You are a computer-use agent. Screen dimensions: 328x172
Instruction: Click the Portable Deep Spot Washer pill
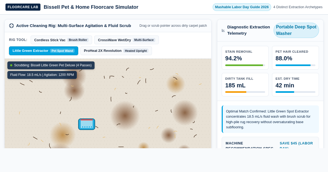coord(296,30)
